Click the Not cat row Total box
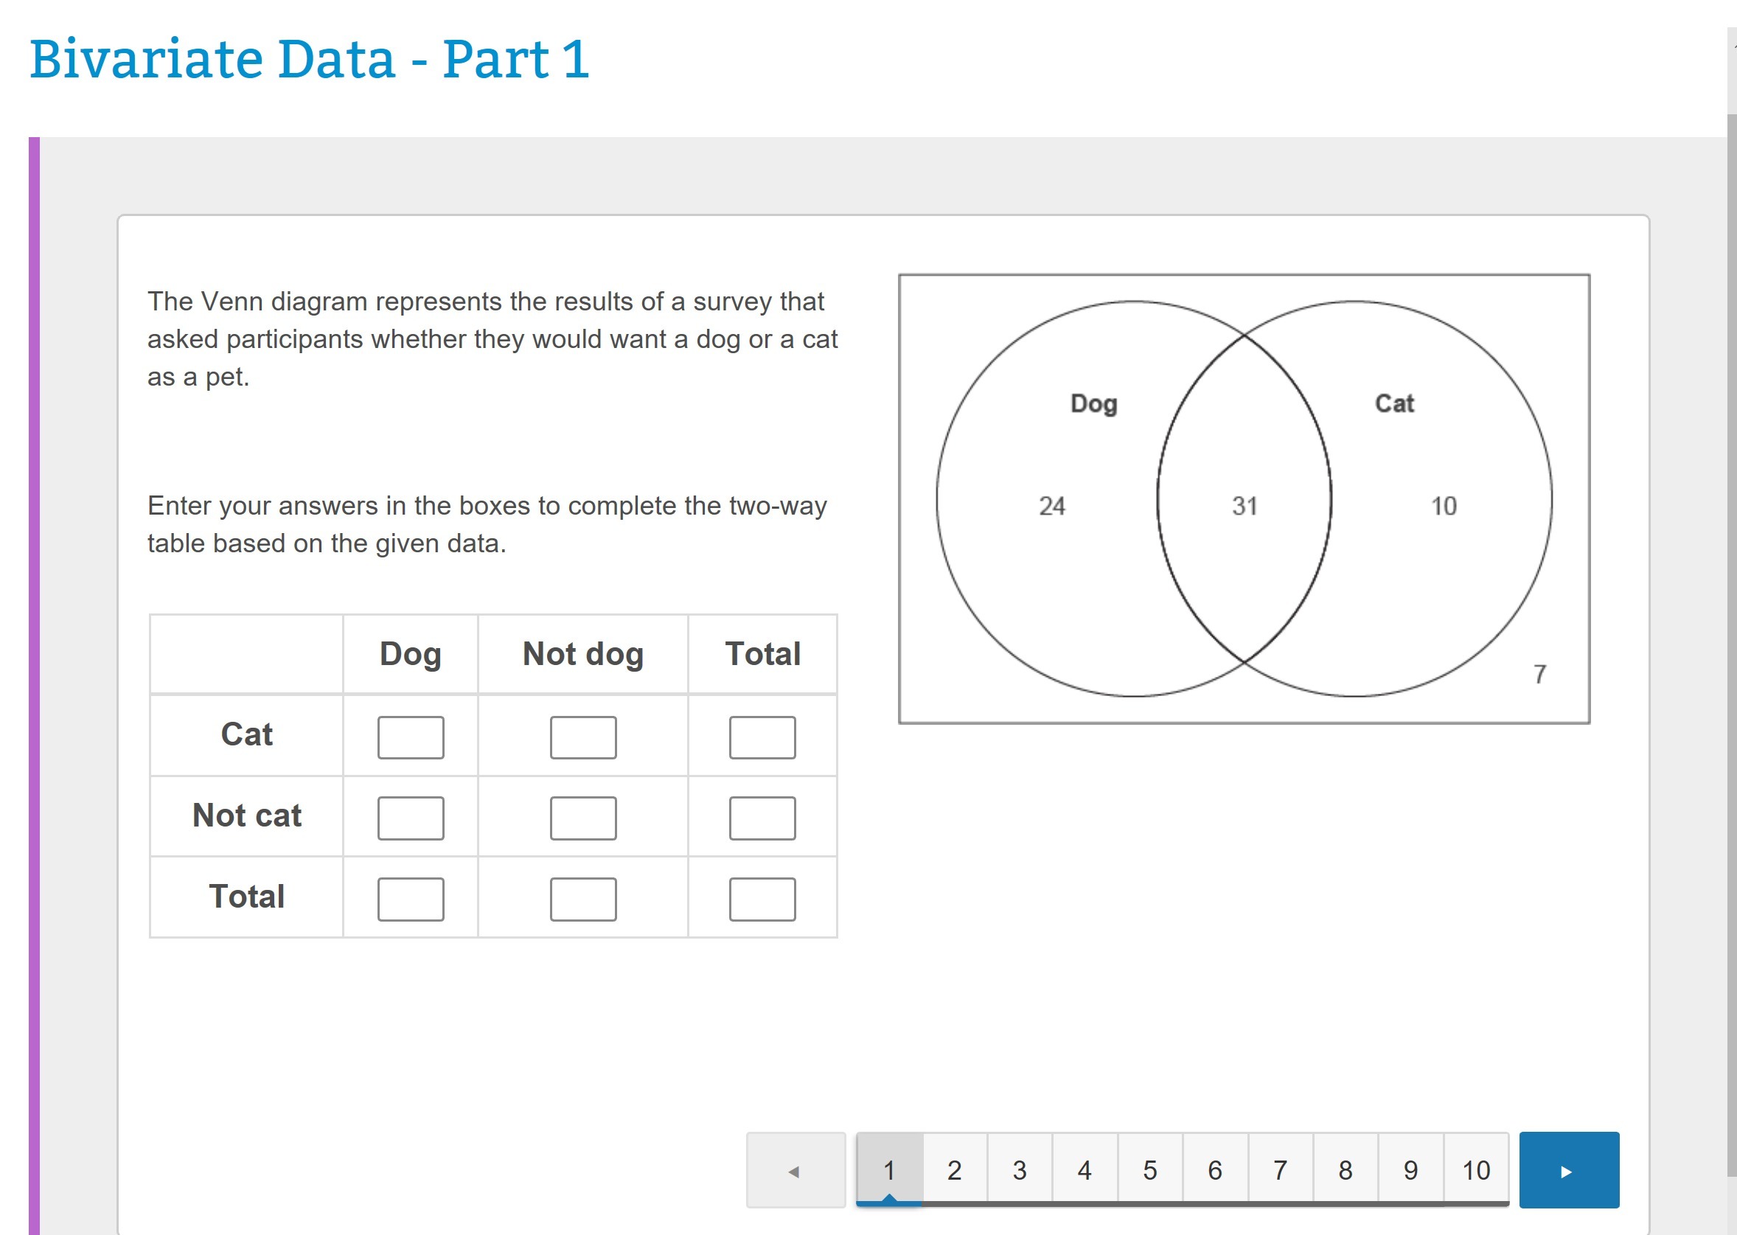Screen dimensions: 1737x1235 [x=762, y=818]
